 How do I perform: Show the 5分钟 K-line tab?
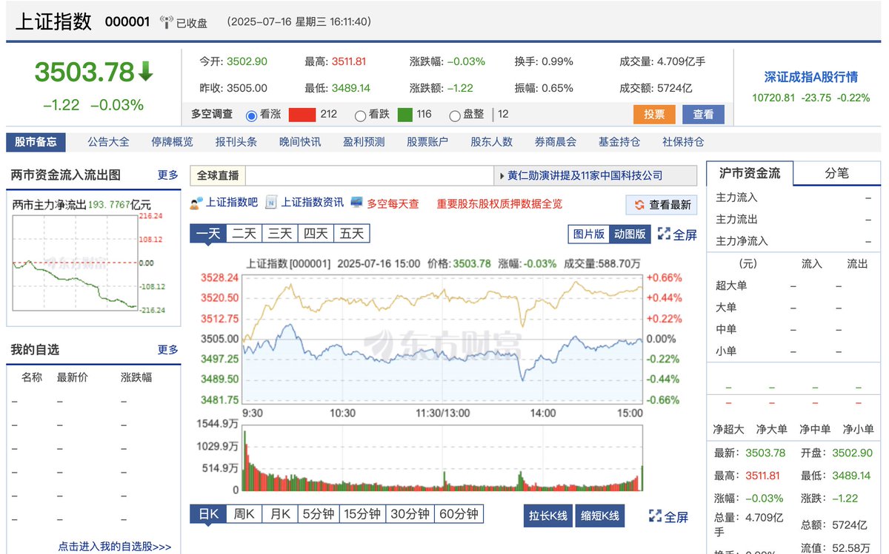point(319,515)
